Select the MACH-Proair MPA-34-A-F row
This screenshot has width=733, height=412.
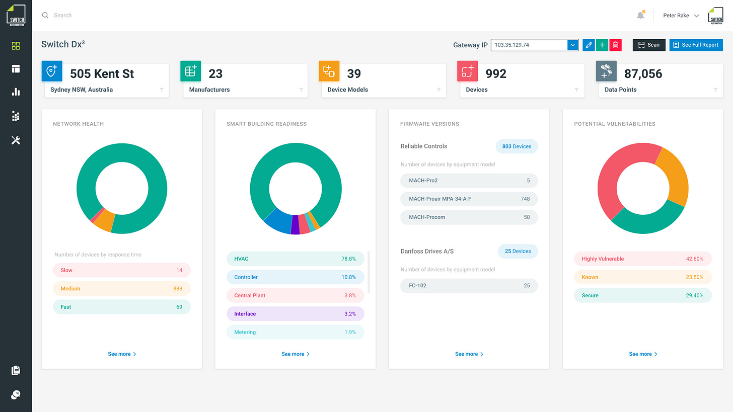point(469,199)
